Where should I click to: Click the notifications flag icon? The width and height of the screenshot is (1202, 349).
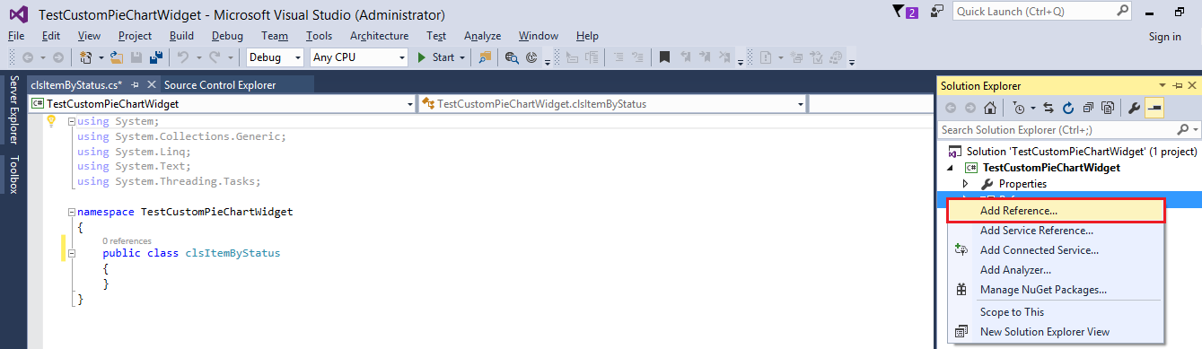(899, 12)
